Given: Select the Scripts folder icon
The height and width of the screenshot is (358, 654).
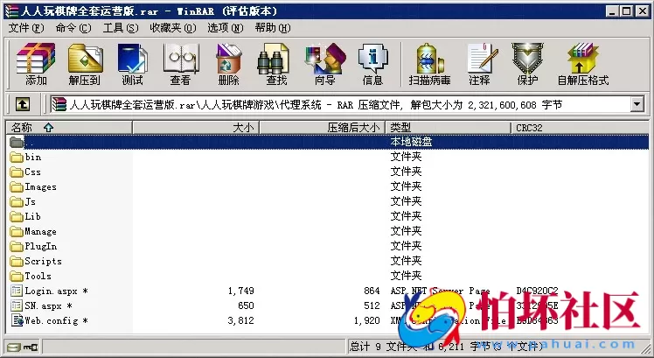Looking at the screenshot, I should (17, 261).
